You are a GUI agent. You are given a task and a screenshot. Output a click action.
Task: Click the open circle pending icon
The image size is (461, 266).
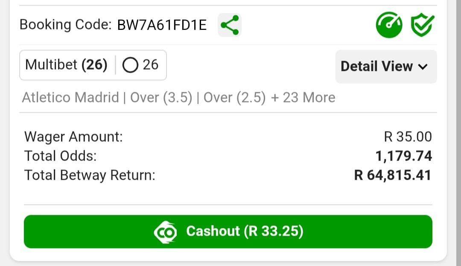pyautogui.click(x=130, y=65)
